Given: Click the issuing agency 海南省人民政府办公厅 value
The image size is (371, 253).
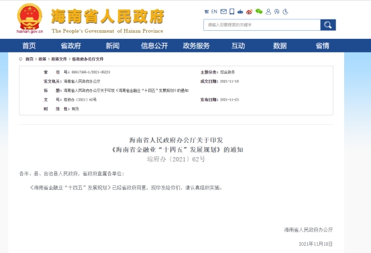Looking at the screenshot, I should [82, 81].
